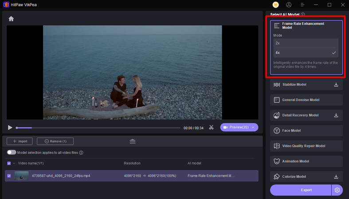The image size is (349, 199).
Task: Expand the Preview(3S) dropdown arrow
Action: pyautogui.click(x=253, y=127)
